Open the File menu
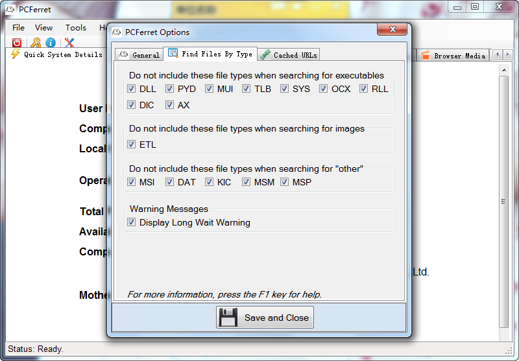Image resolution: width=519 pixels, height=361 pixels. click(x=19, y=28)
